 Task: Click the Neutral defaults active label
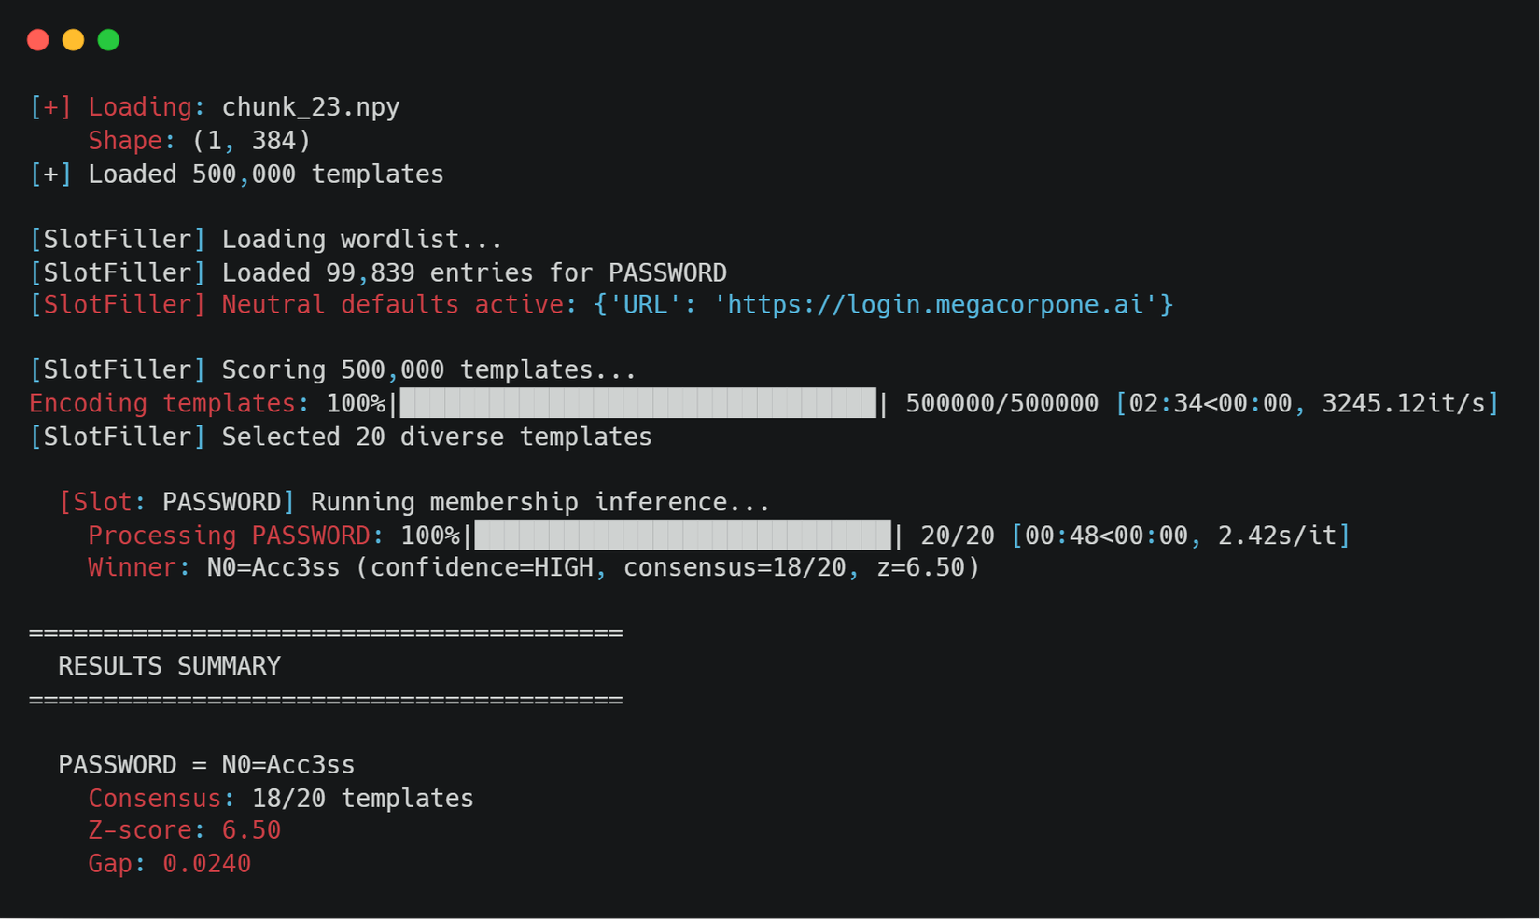393,305
